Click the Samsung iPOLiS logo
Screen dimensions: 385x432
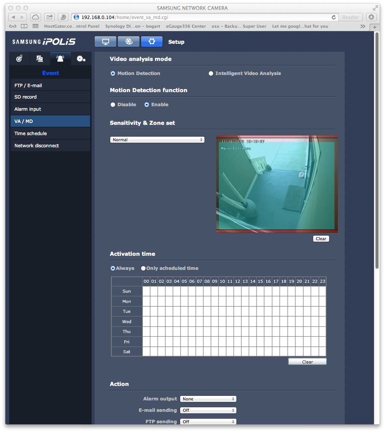pyautogui.click(x=44, y=41)
